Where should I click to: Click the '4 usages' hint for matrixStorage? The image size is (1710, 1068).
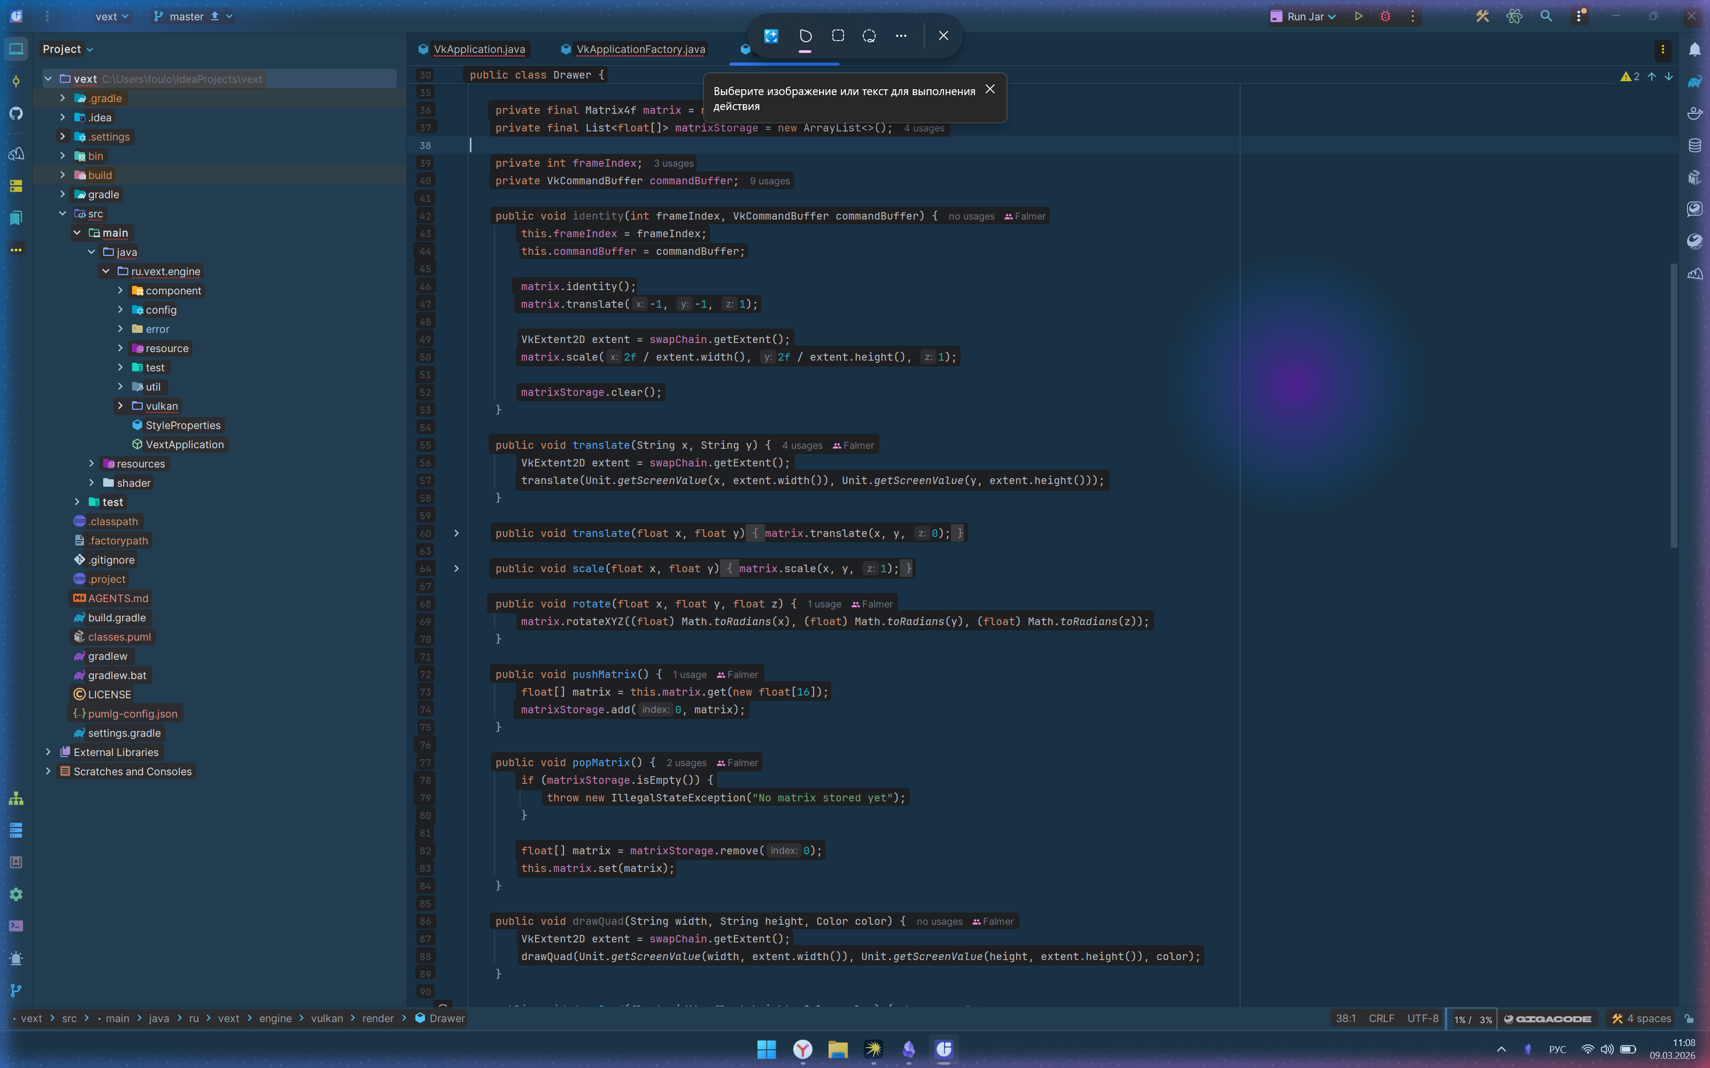click(924, 129)
